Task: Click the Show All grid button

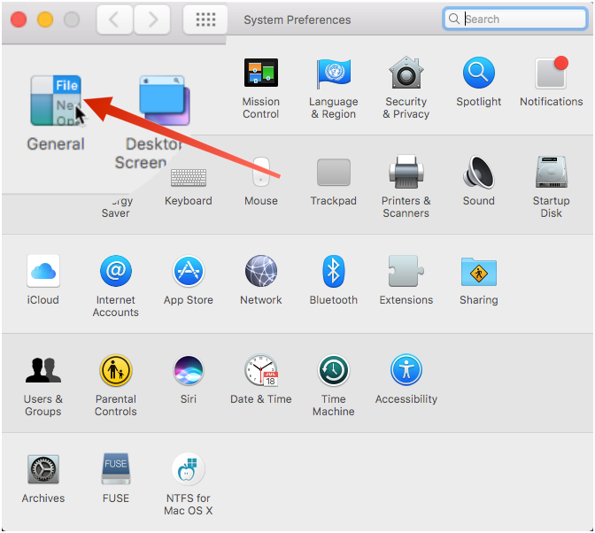Action: coord(205,19)
